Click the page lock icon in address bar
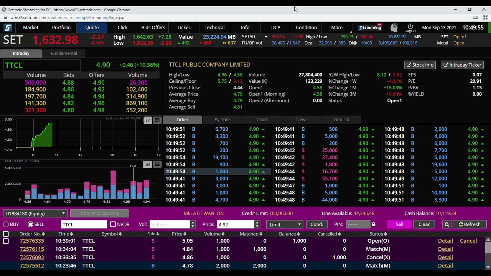The image size is (491, 276). (5, 18)
